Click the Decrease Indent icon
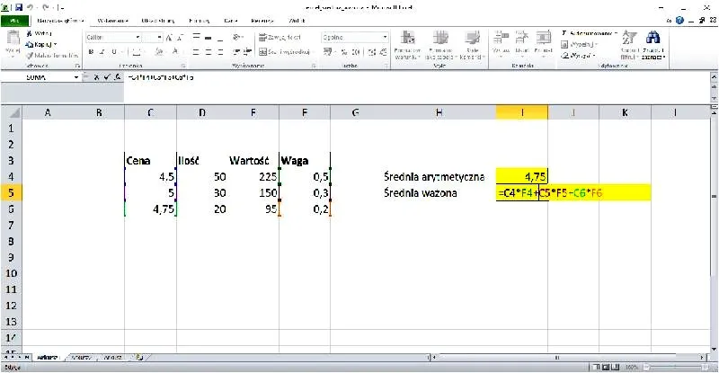Viewport: 719px width, 373px height. click(x=236, y=52)
